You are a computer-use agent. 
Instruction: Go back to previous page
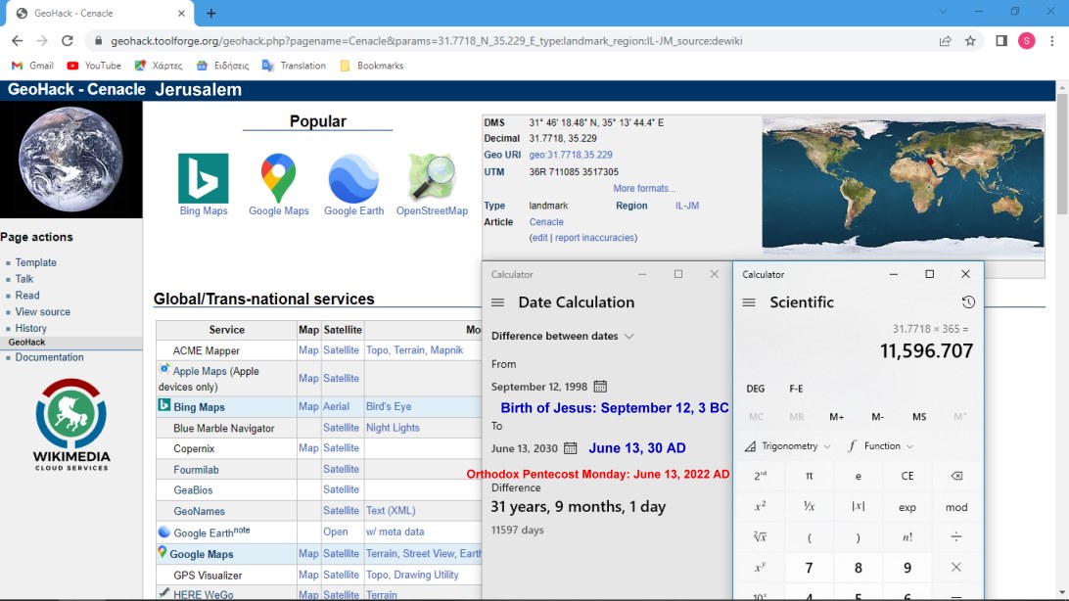click(17, 41)
